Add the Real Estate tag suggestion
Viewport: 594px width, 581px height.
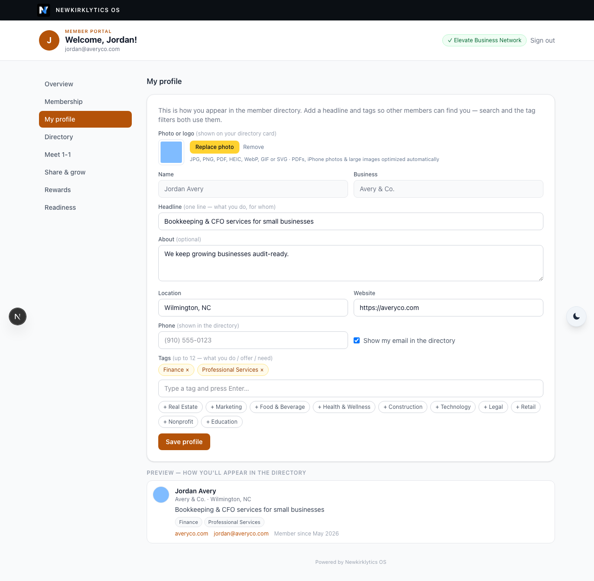[x=181, y=407]
